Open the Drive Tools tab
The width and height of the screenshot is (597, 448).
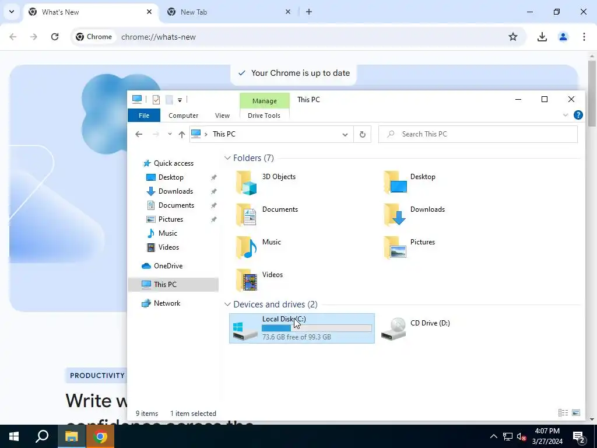point(264,116)
